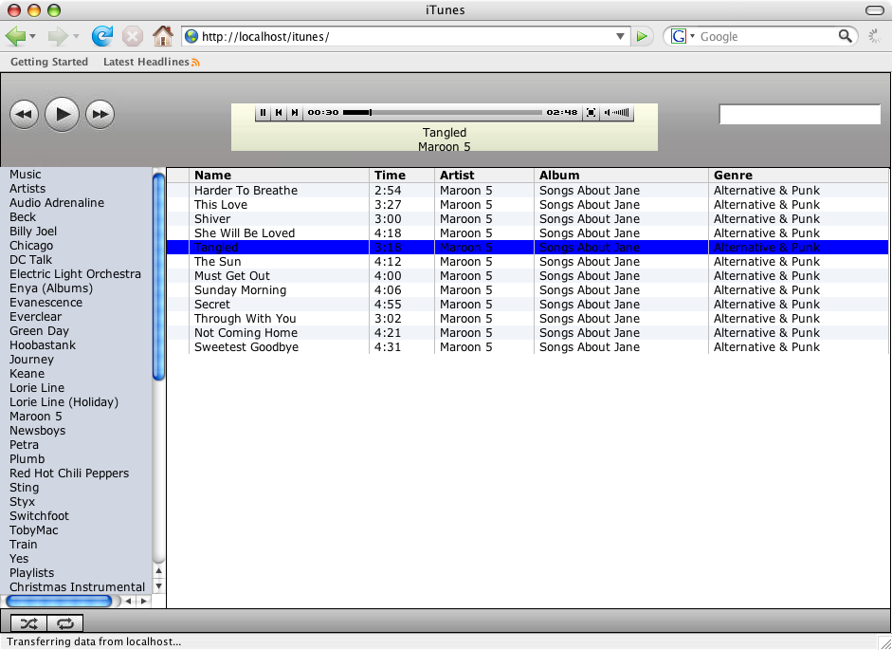Click sidebar scroll up arrow
Viewport: 892px width, 650px height.
(x=158, y=571)
